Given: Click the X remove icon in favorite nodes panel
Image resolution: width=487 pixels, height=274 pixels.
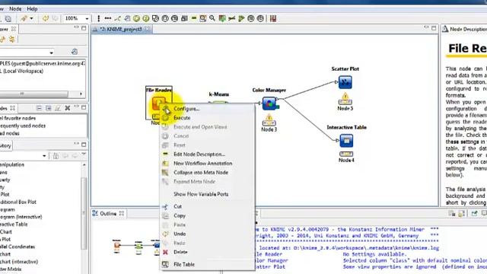Looking at the screenshot, I should pos(68,108).
